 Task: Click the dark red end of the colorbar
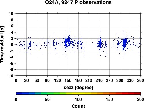pyautogui.click(x=137, y=93)
